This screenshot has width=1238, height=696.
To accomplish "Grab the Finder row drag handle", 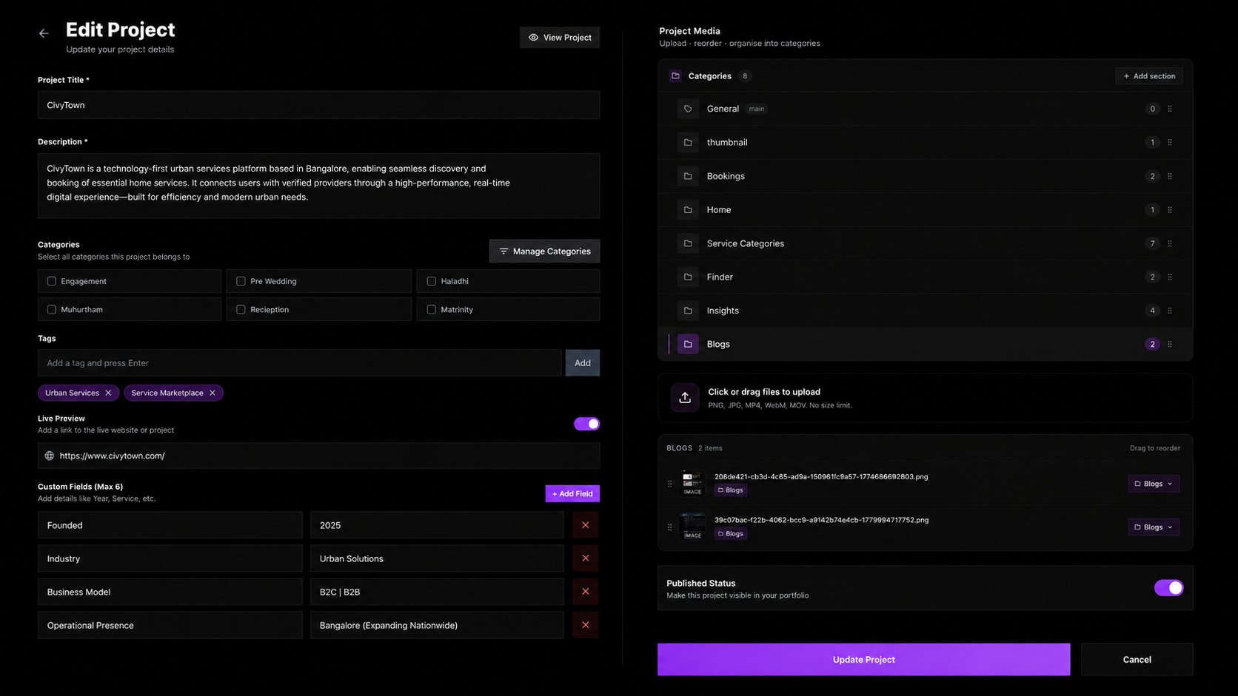I will click(1170, 277).
